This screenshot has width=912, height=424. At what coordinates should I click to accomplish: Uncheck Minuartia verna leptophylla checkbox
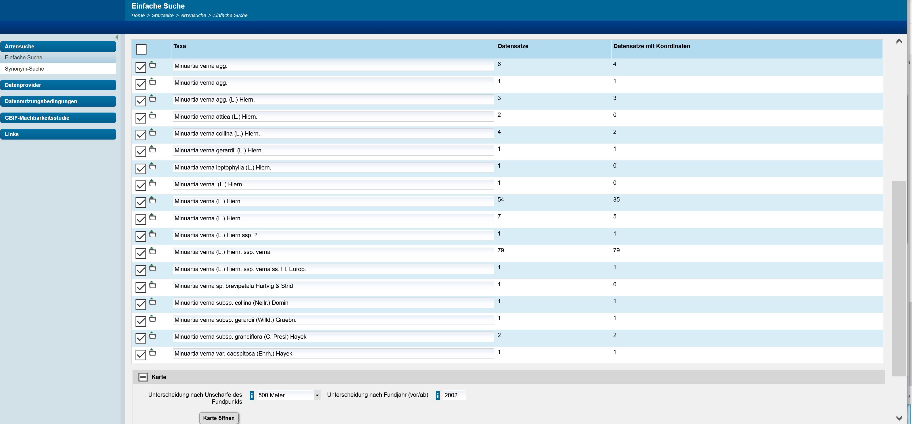coord(141,169)
